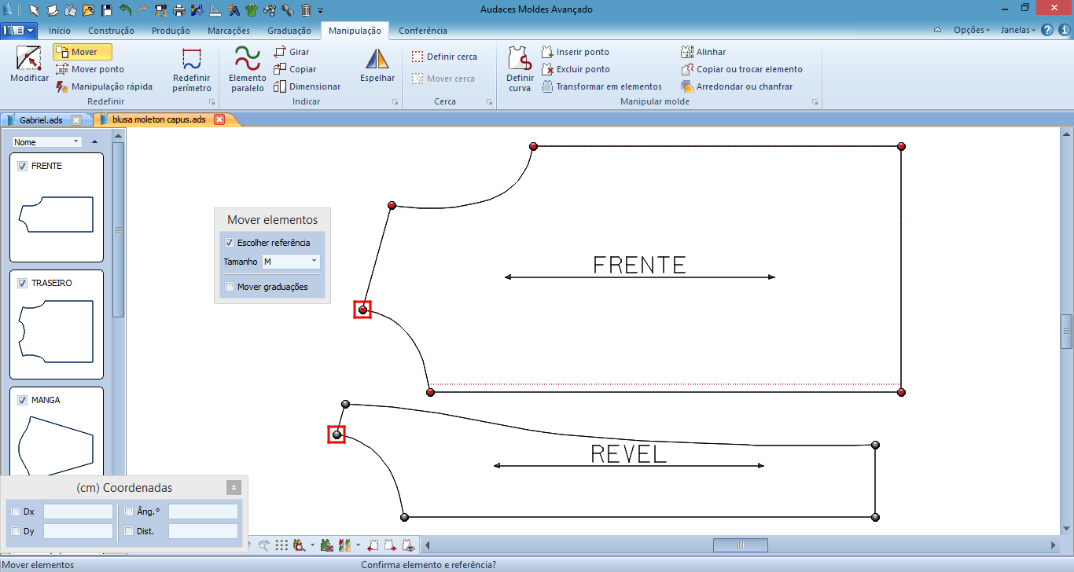Click the Definir cerca button
1074x572 pixels.
pyautogui.click(x=444, y=57)
